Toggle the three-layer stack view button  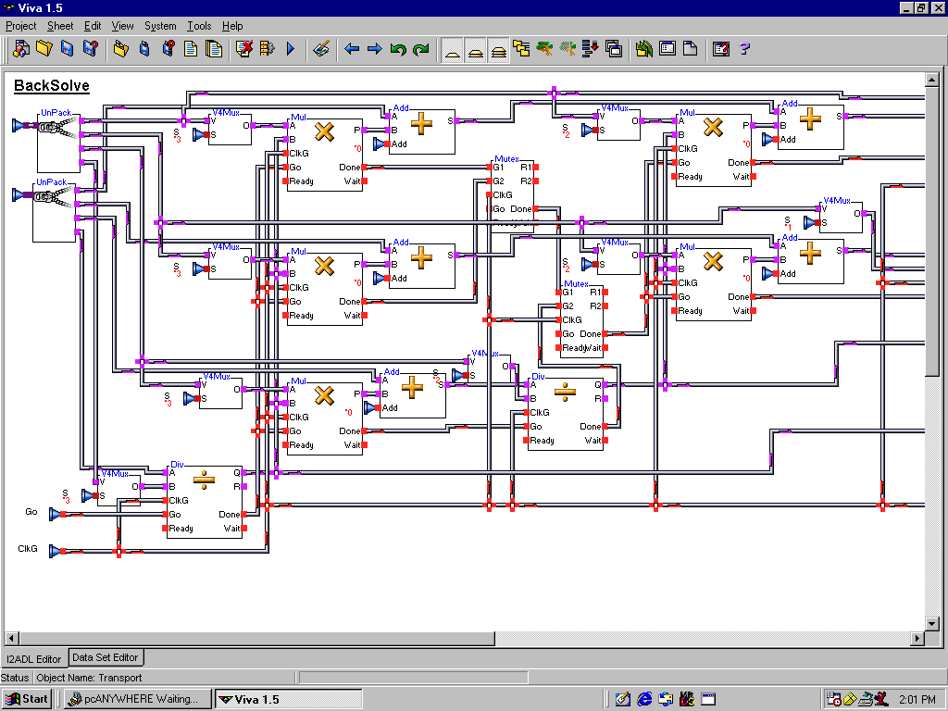pyautogui.click(x=498, y=49)
